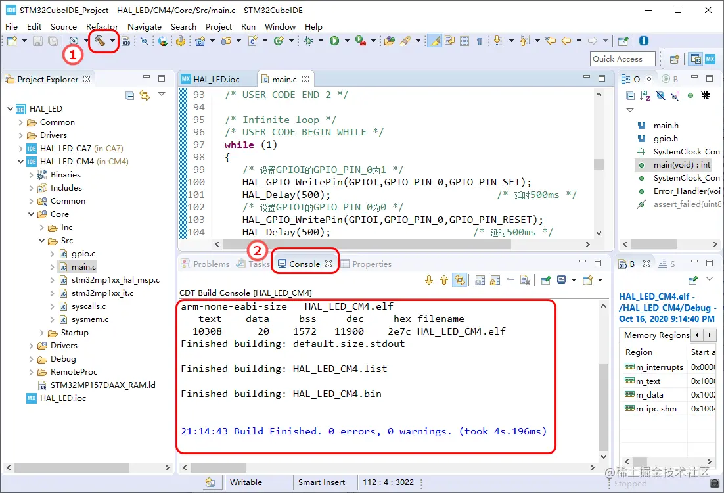Switch to the Problems tab
The width and height of the screenshot is (724, 493).
click(x=205, y=264)
